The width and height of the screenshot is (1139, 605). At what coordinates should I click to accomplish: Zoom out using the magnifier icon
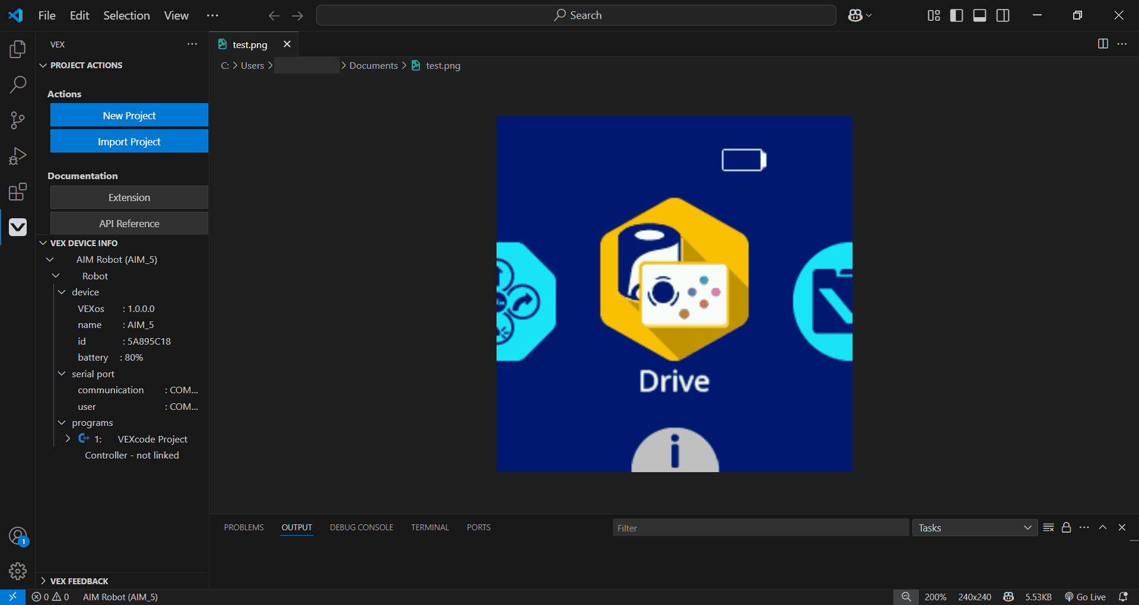(x=906, y=597)
